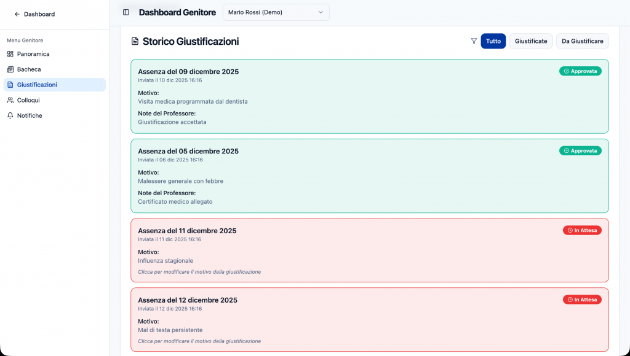
Task: Open Colloqui using the people icon
Action: (10, 100)
